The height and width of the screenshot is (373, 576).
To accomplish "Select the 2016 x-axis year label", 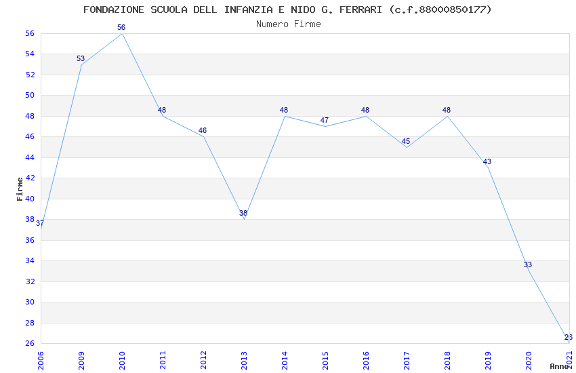I will coord(366,360).
